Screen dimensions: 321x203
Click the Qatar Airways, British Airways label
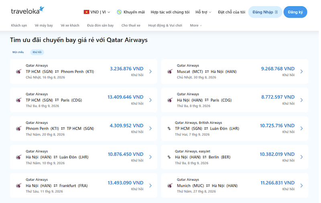pos(198,123)
